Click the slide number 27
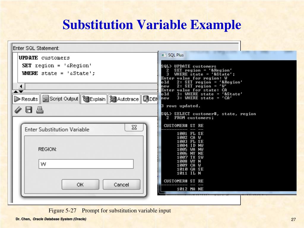Screen dimensions: 304x228 [x=293, y=219]
